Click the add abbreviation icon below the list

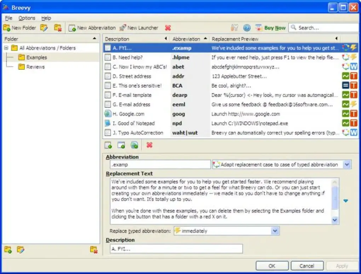point(108,145)
